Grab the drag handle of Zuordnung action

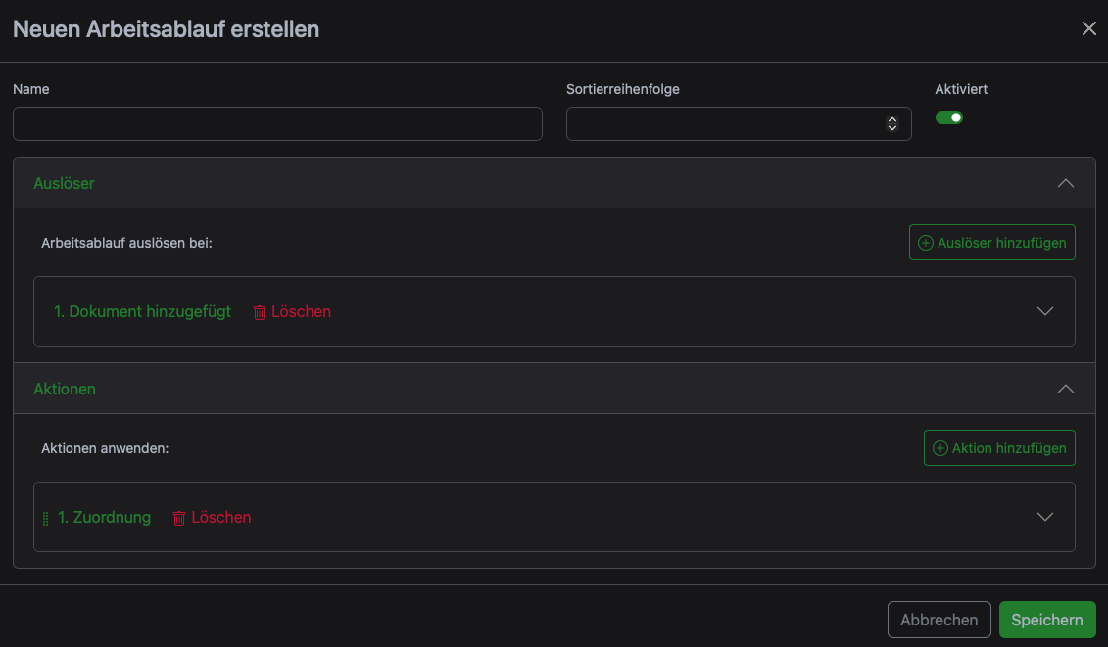click(45, 519)
